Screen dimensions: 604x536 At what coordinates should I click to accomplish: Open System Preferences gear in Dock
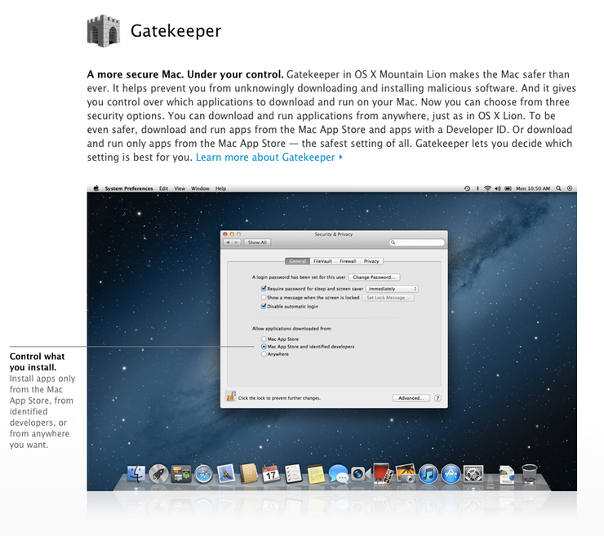click(x=473, y=474)
